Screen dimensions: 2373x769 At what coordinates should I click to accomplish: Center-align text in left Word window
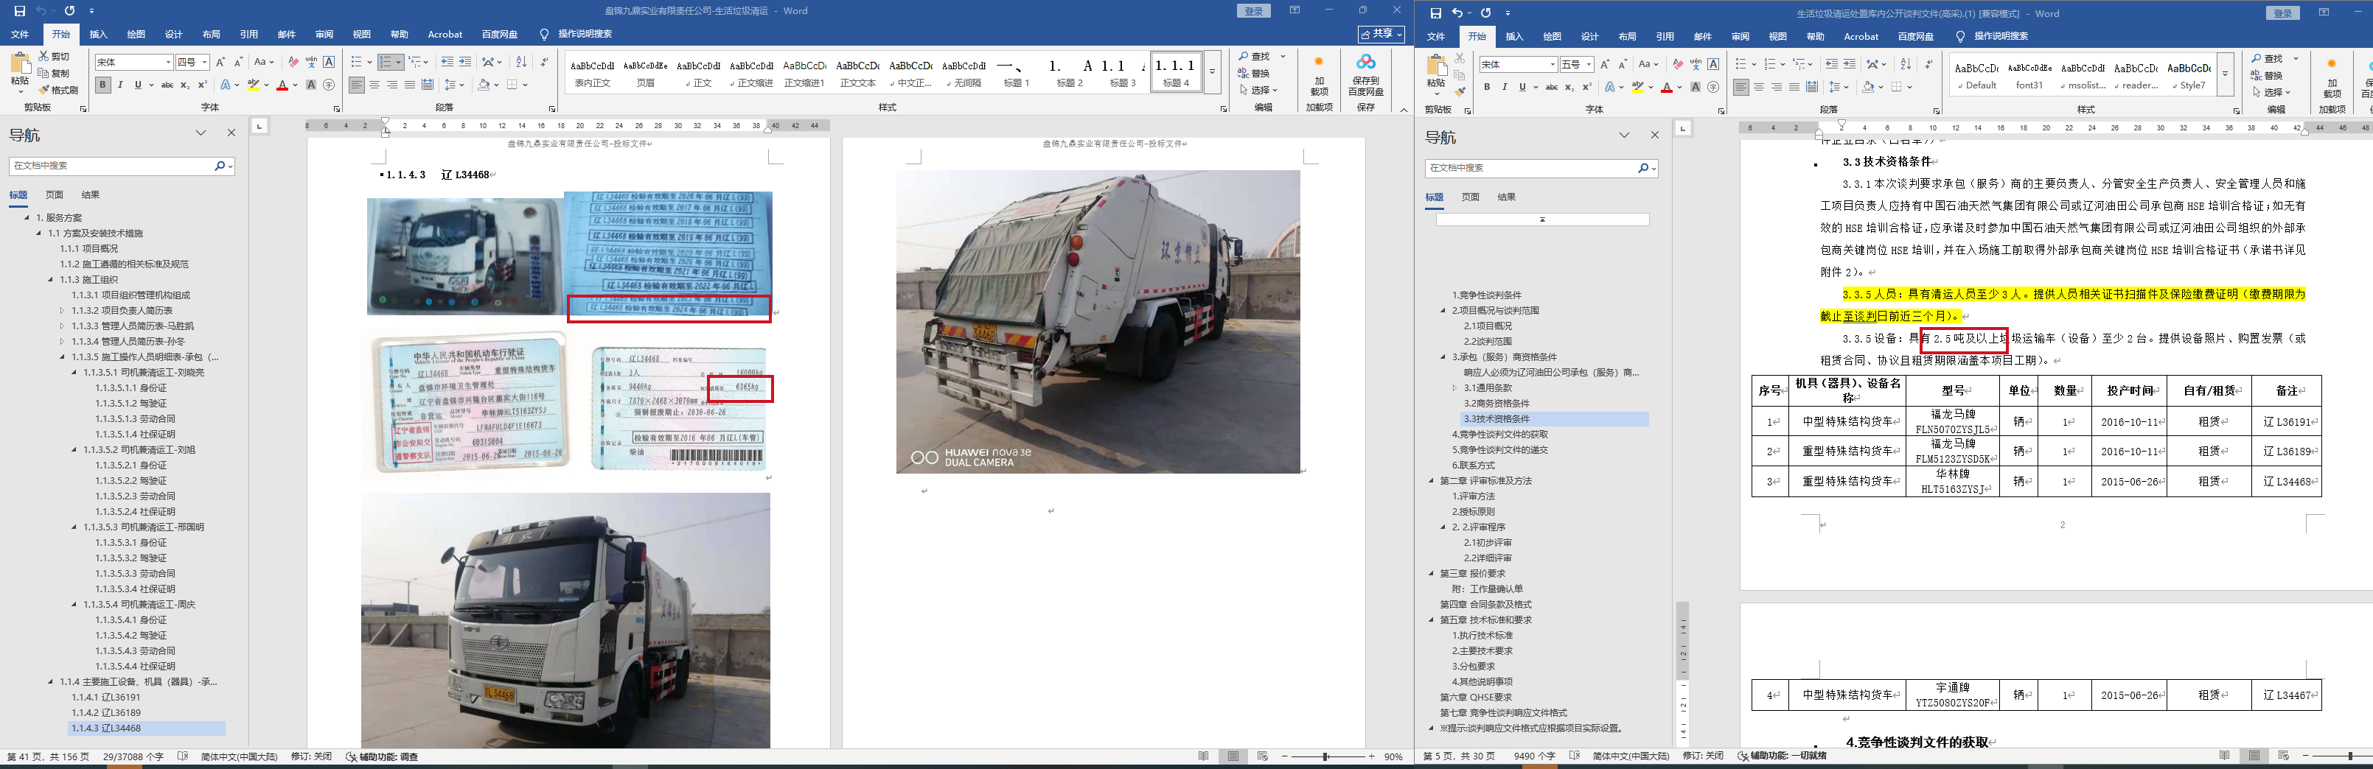(x=374, y=85)
